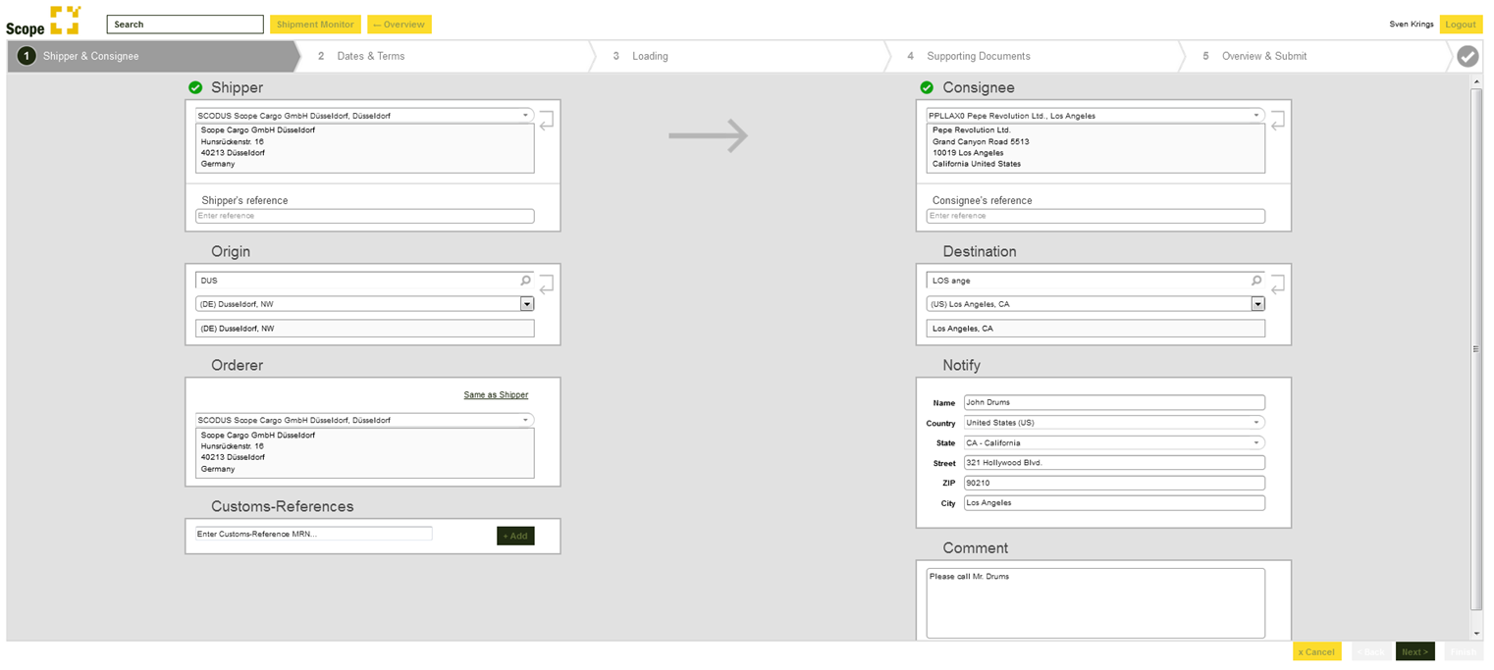Switch to the Loading step
The image size is (1494, 670).
651,56
